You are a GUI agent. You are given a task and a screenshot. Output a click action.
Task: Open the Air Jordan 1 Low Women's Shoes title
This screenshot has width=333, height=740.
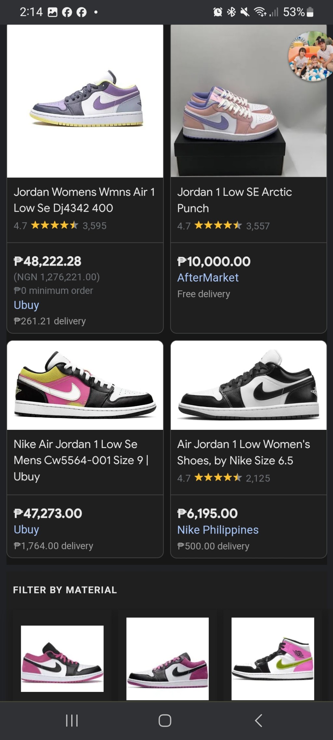pos(243,452)
